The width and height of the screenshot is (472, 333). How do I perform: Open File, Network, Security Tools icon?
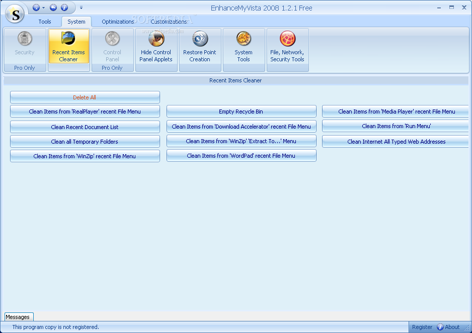[x=287, y=46]
